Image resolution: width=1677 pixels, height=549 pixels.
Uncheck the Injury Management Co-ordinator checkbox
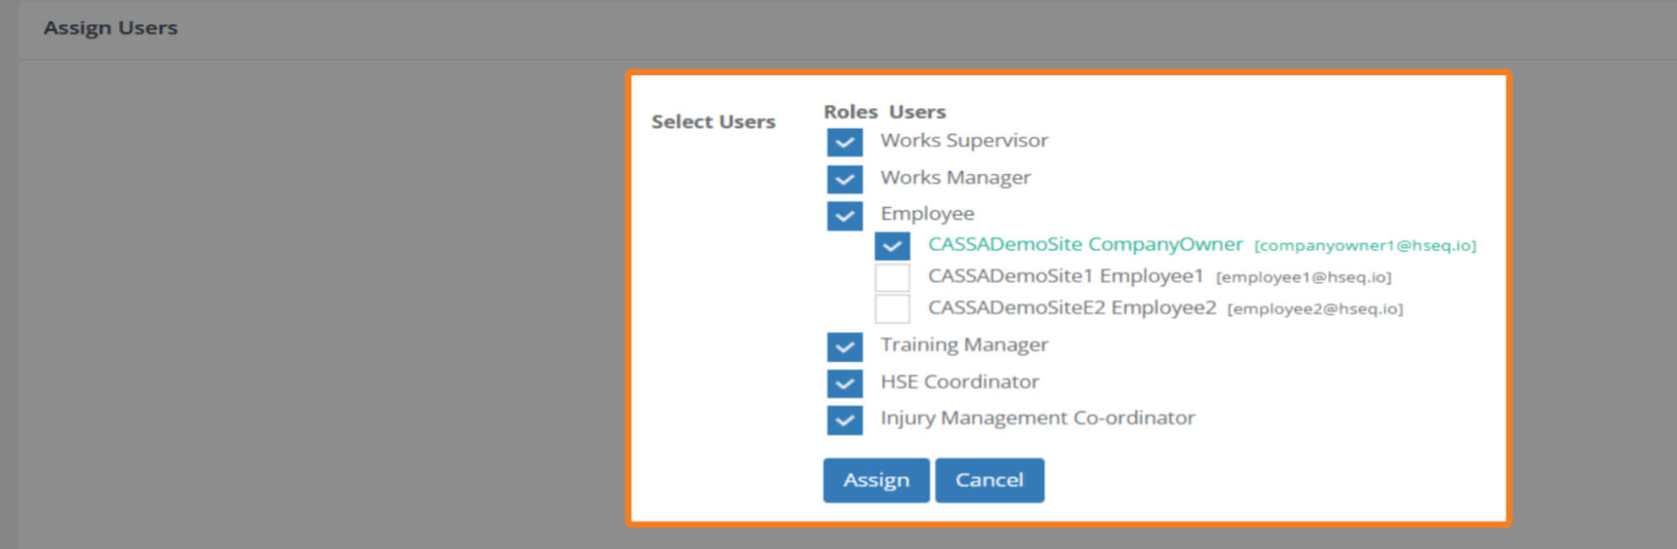pos(844,420)
